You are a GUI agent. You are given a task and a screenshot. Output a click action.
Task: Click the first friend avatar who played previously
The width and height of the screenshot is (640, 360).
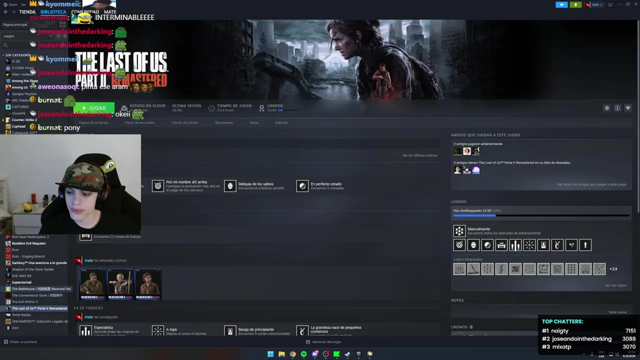click(457, 151)
